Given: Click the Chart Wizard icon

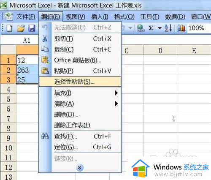Looking at the screenshot, I should point(181,28).
